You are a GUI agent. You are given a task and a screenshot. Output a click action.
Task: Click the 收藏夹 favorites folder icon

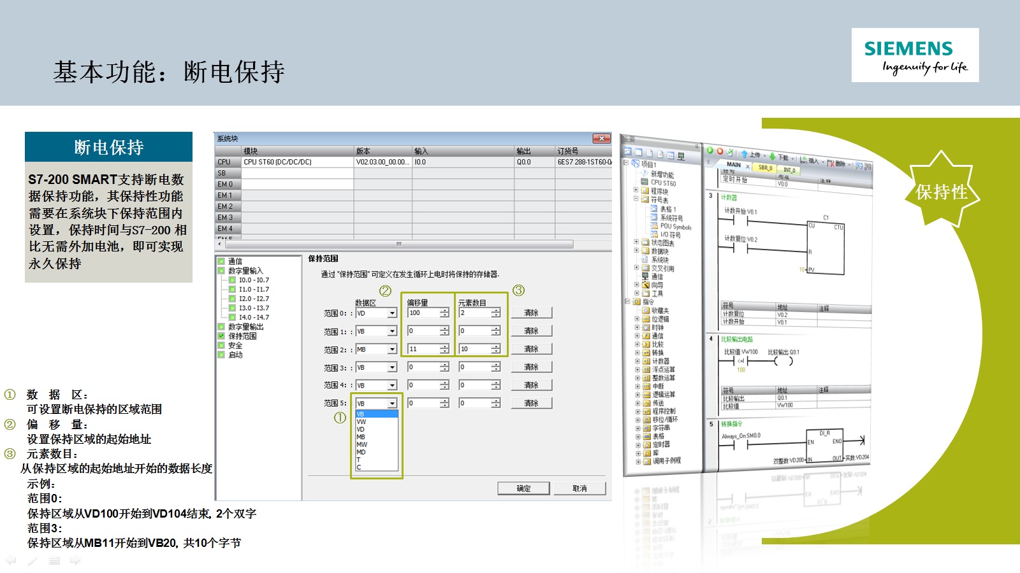click(646, 311)
